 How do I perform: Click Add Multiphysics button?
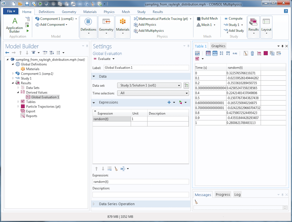pyautogui.click(x=149, y=31)
